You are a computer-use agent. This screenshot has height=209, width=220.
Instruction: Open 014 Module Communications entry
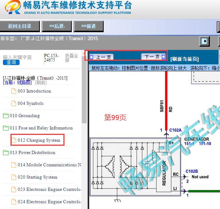(x=49, y=165)
